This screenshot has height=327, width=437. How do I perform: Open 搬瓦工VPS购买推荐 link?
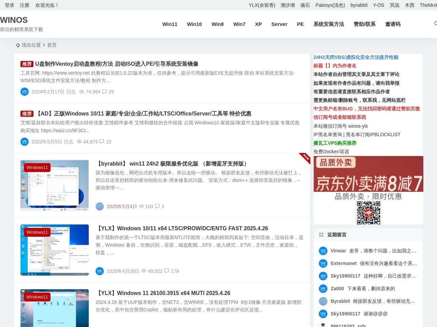point(335,143)
